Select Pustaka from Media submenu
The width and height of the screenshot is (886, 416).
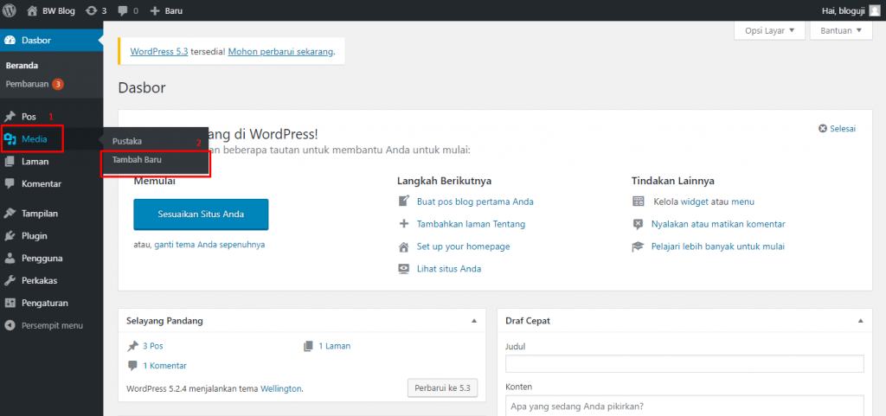[126, 141]
